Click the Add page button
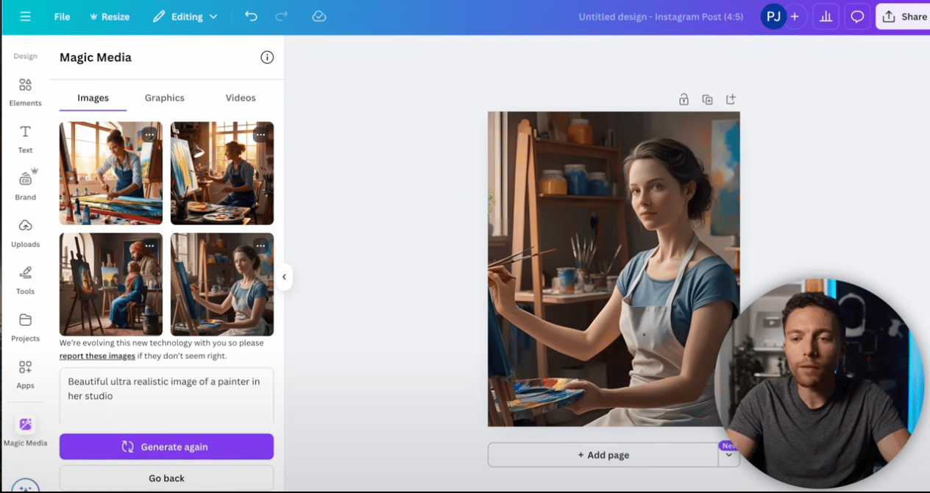 [x=603, y=455]
